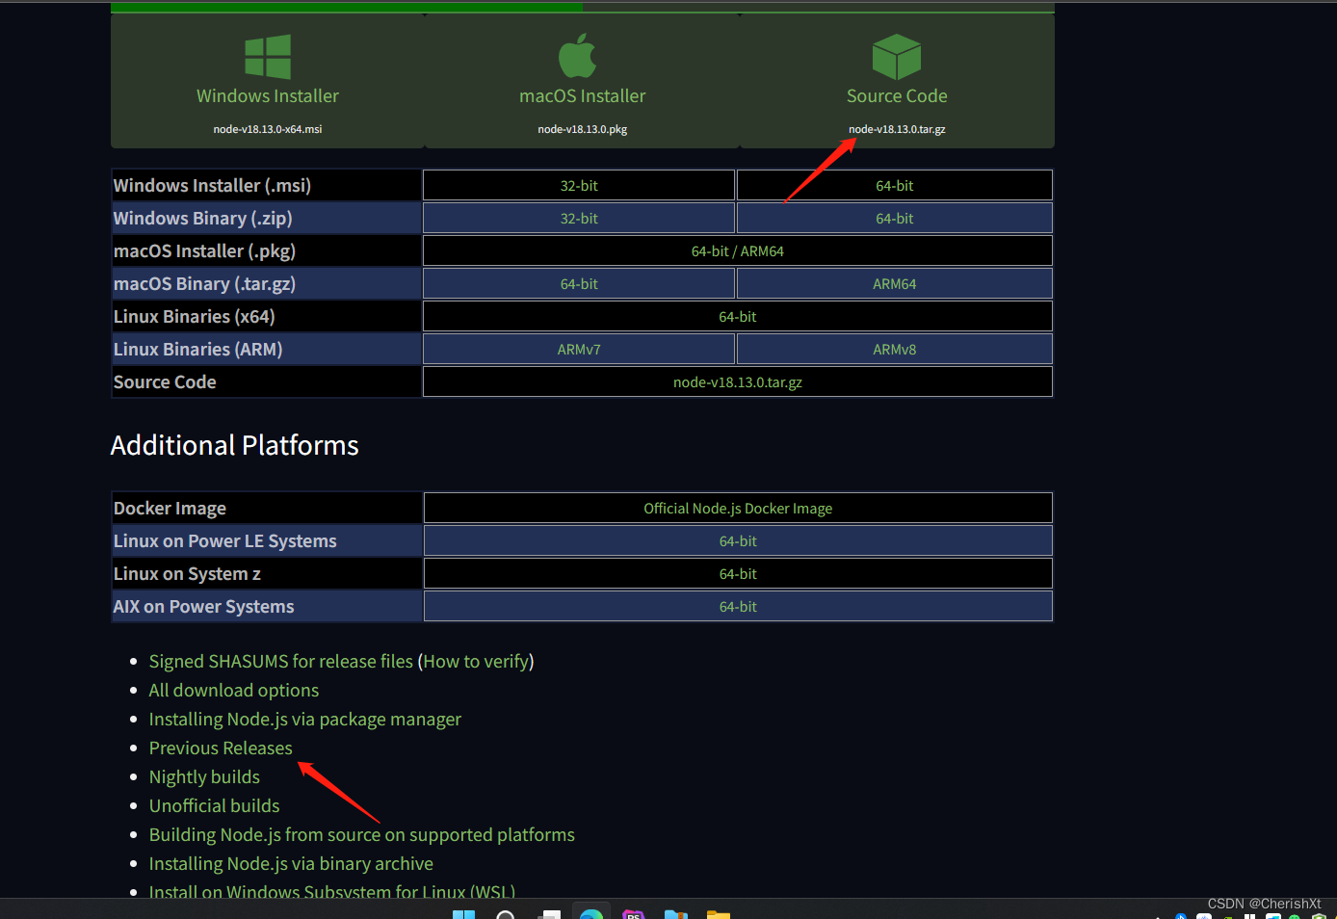Image resolution: width=1337 pixels, height=919 pixels.
Task: Open the Nightly builds link
Action: pos(204,777)
